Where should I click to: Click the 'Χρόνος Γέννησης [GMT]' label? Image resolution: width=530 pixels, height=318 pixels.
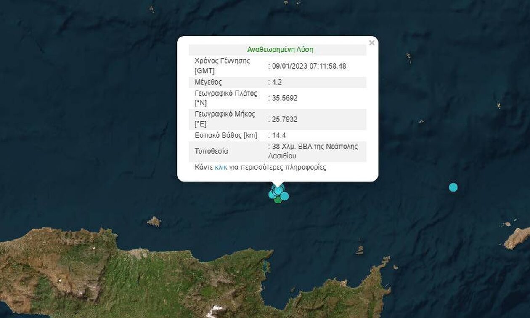(x=222, y=66)
